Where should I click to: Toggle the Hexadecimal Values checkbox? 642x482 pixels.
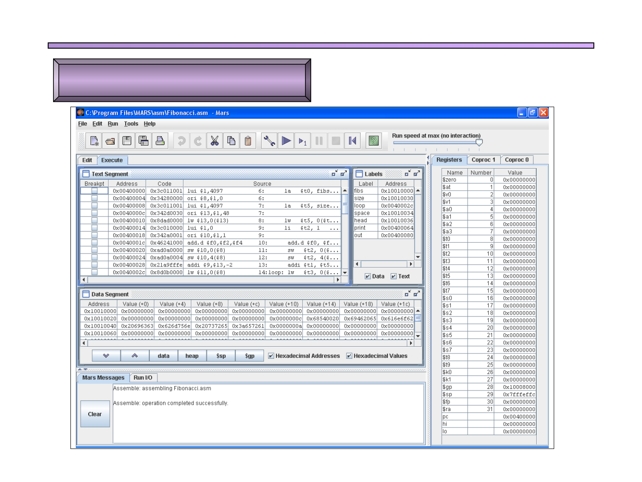349,356
